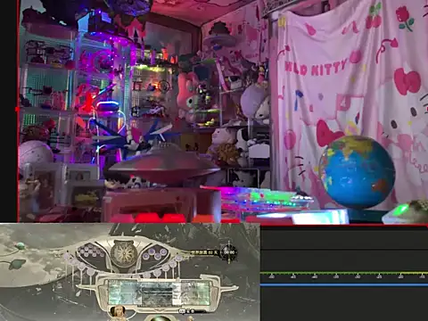Click the leftmost dB tick on meter scale

[x=271, y=276]
